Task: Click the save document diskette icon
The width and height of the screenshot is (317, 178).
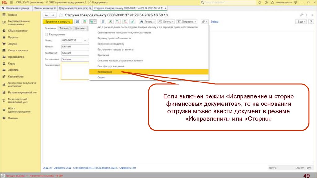Action: pyautogui.click(x=77, y=21)
